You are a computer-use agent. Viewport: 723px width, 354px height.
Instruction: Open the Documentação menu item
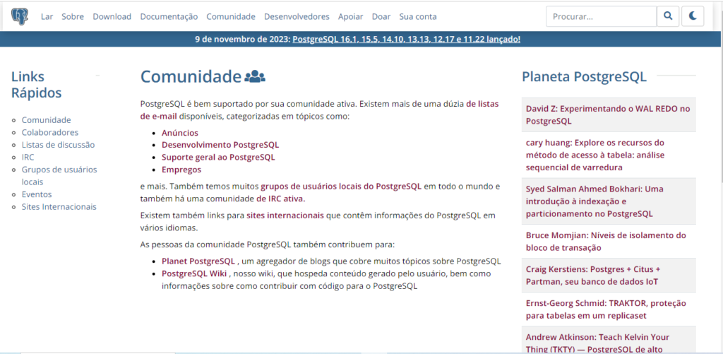pos(169,17)
